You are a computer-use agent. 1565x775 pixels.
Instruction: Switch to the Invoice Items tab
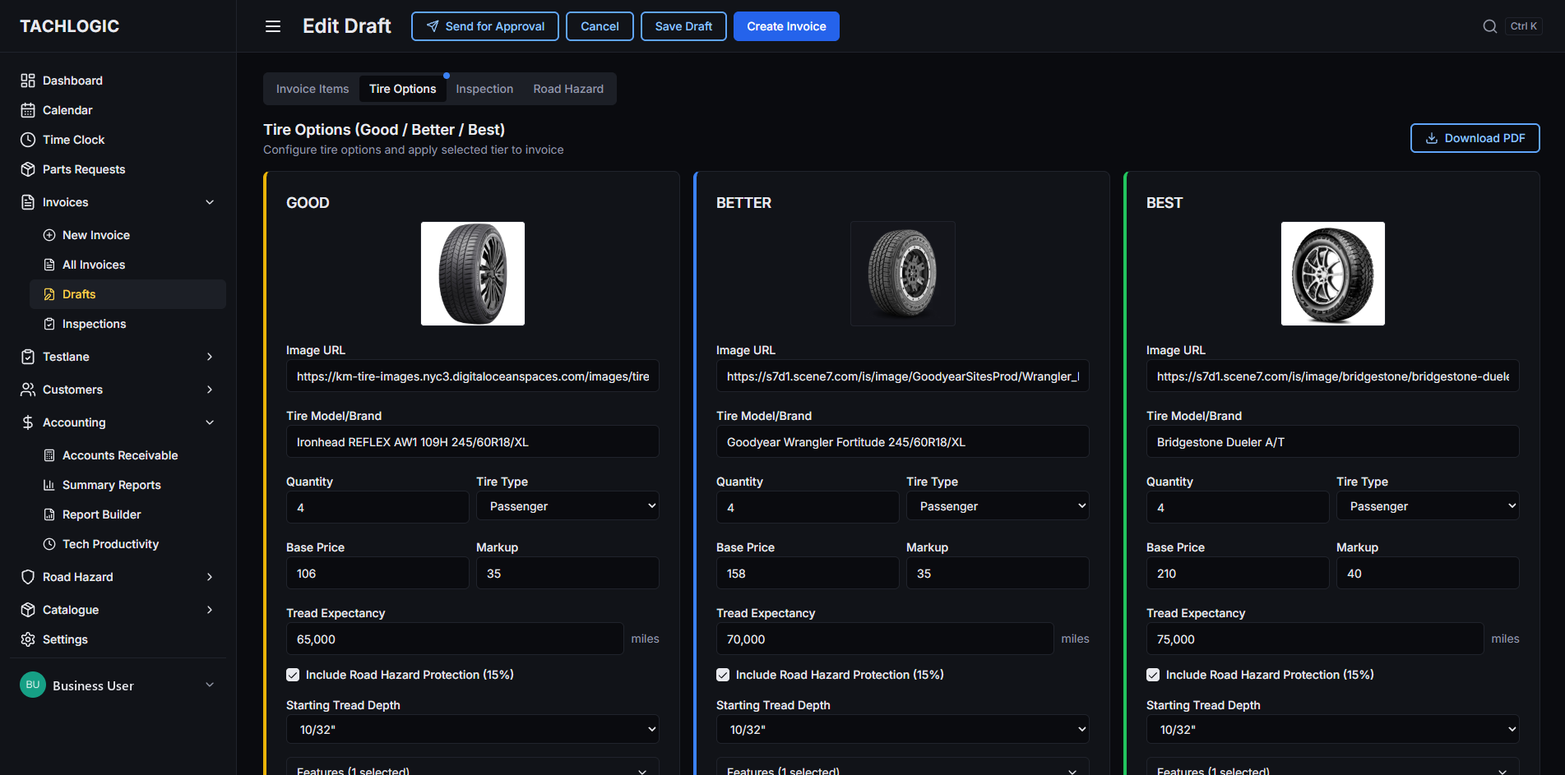(313, 89)
